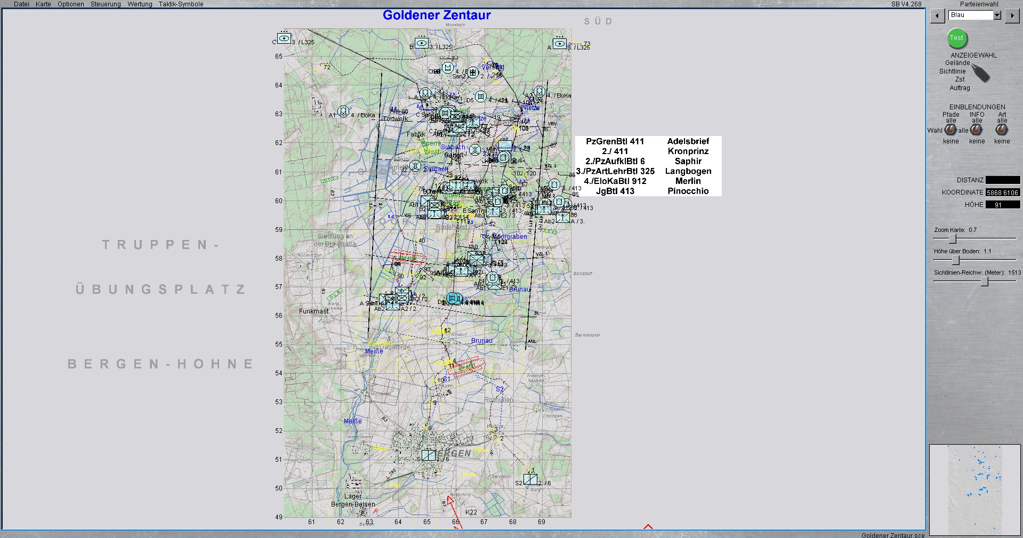
Task: Toggle the Art overlay knob
Action: (x=1002, y=130)
